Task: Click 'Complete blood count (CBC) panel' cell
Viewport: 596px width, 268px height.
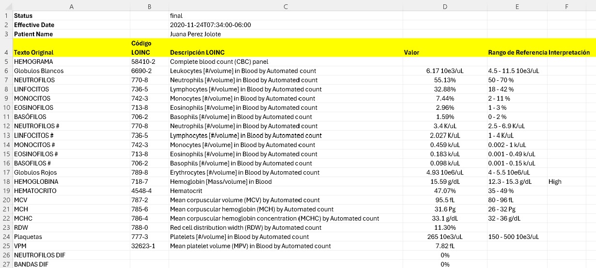Action: pyautogui.click(x=285, y=62)
